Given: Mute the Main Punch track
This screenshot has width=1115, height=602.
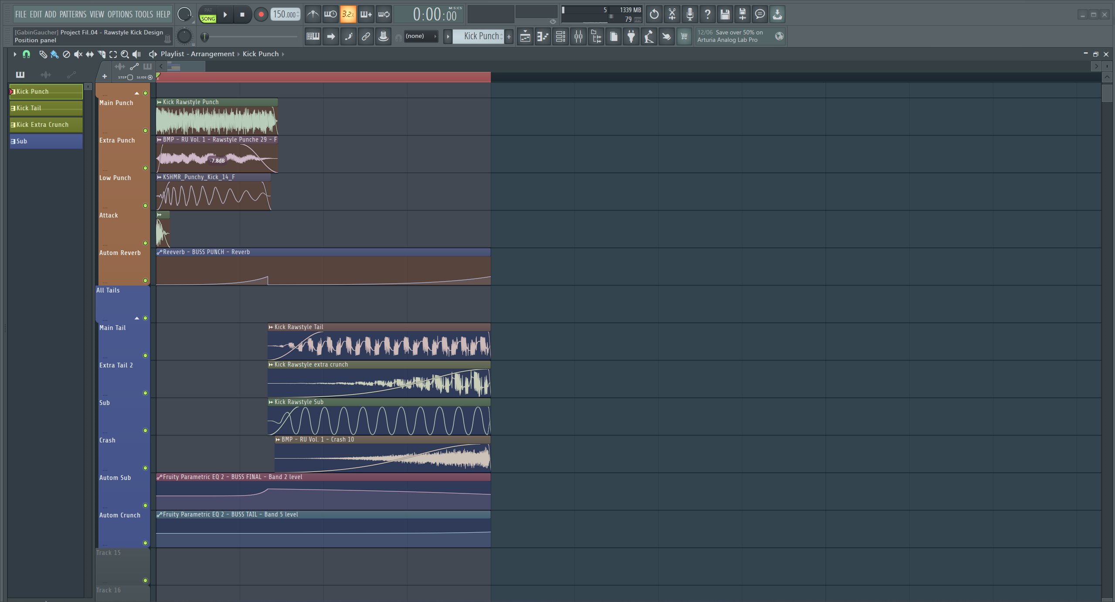Looking at the screenshot, I should tap(145, 131).
